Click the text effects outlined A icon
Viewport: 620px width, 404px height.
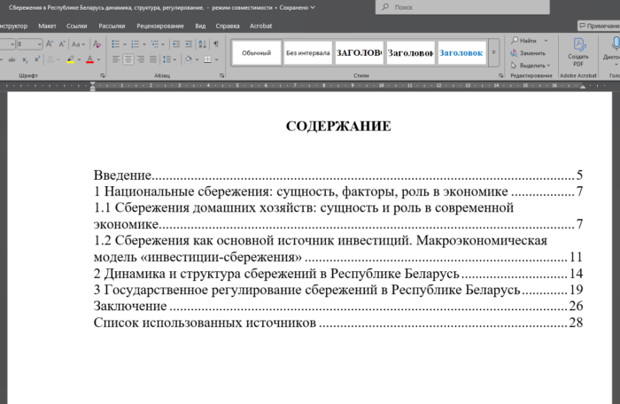tap(50, 59)
